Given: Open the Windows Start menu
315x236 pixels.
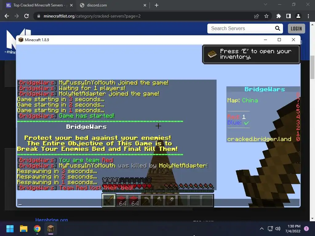Looking at the screenshot, I should [10, 229].
